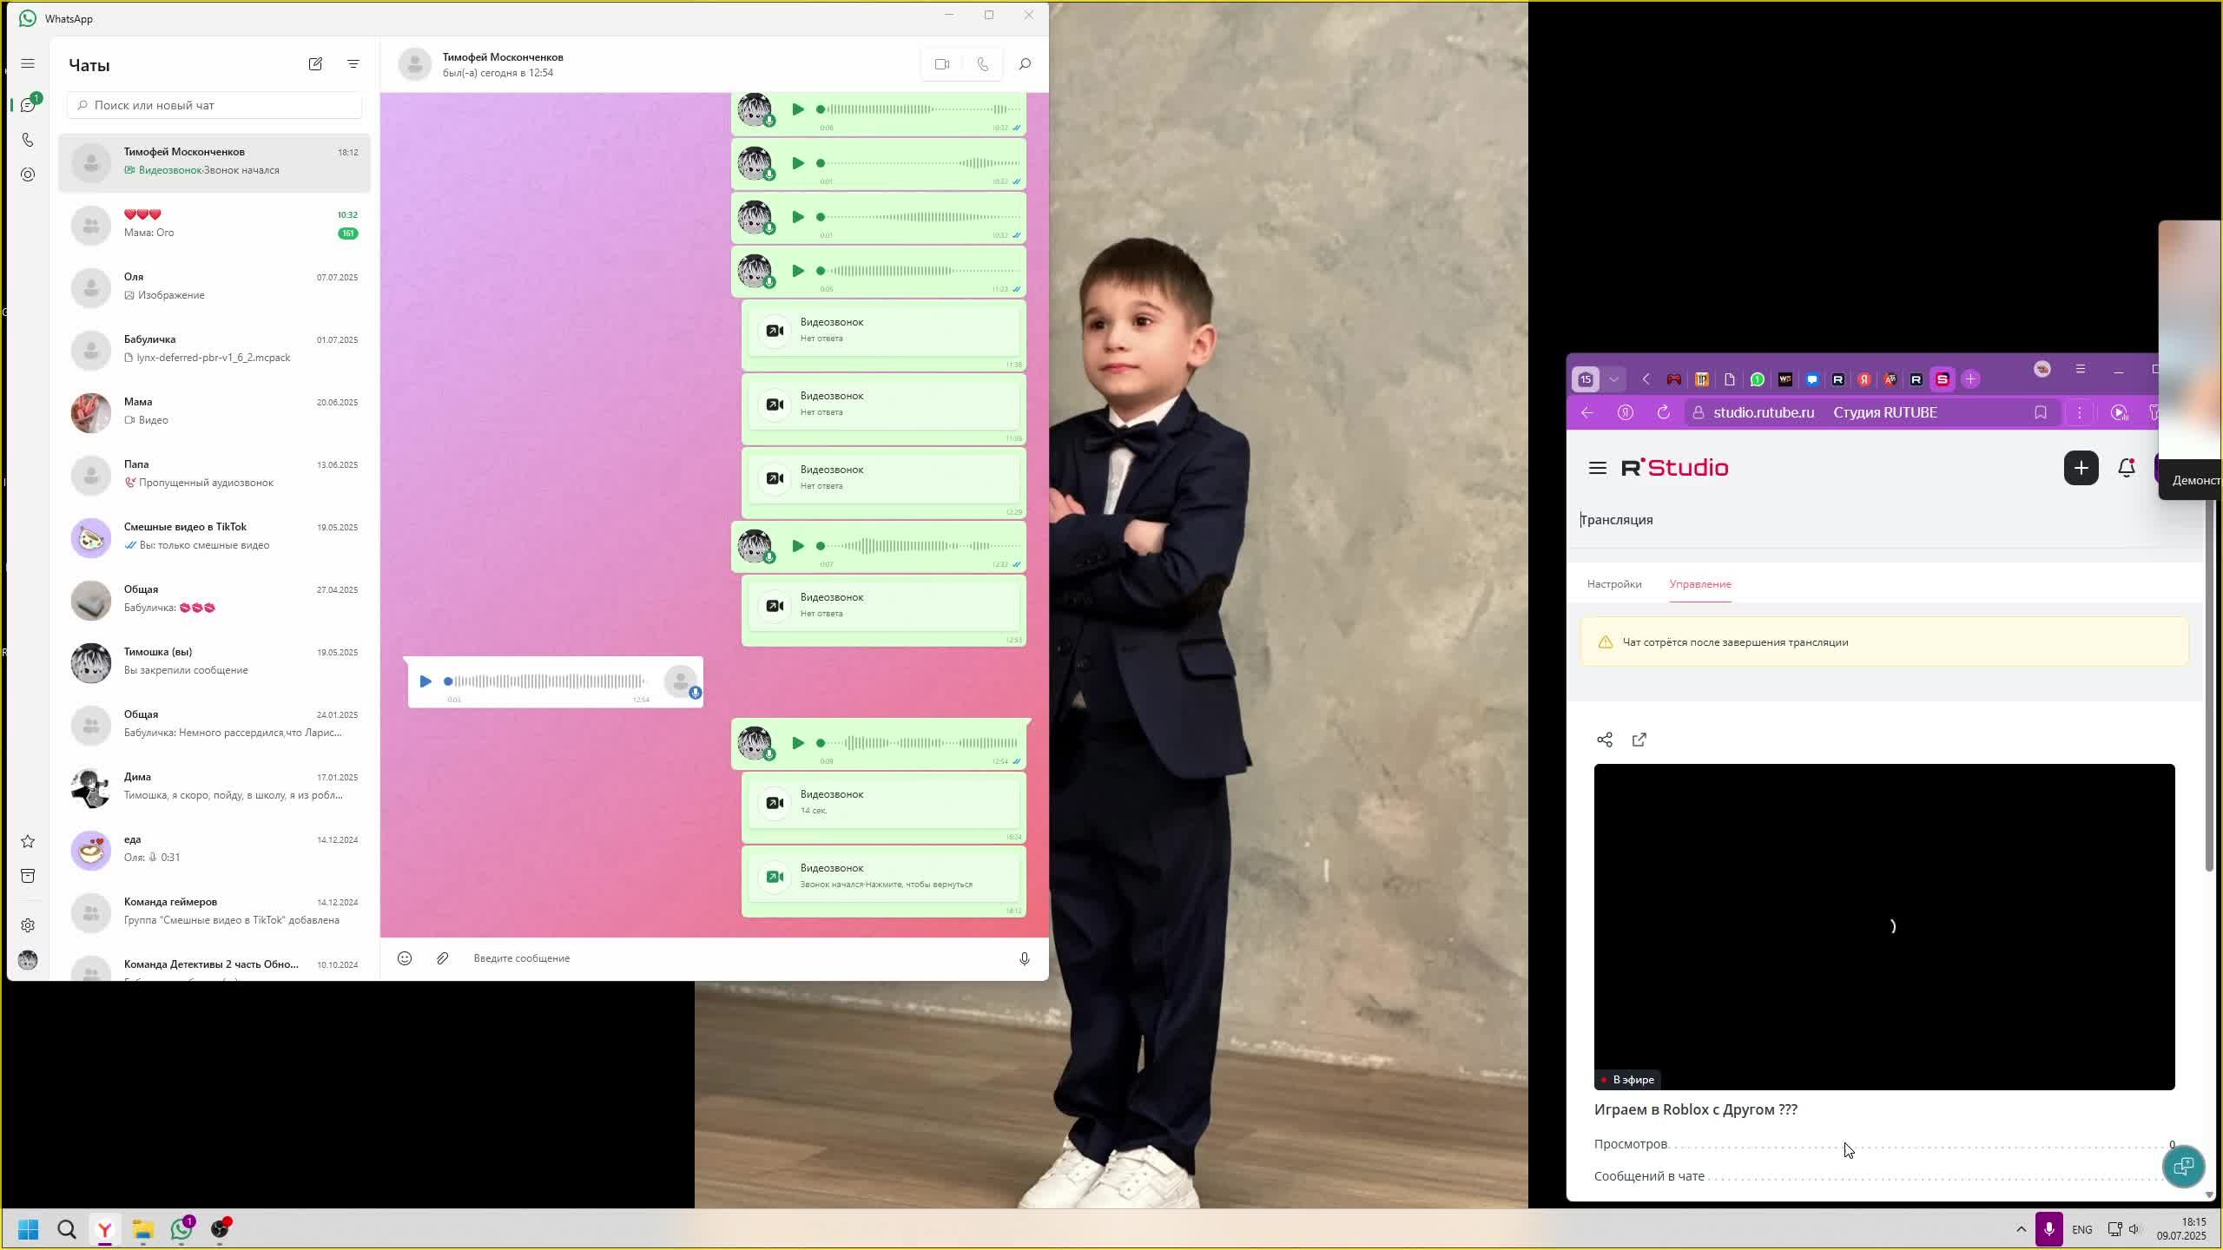Screen dimensions: 2223x1250
Task: Record voice message with microphone icon
Action: (x=1025, y=958)
